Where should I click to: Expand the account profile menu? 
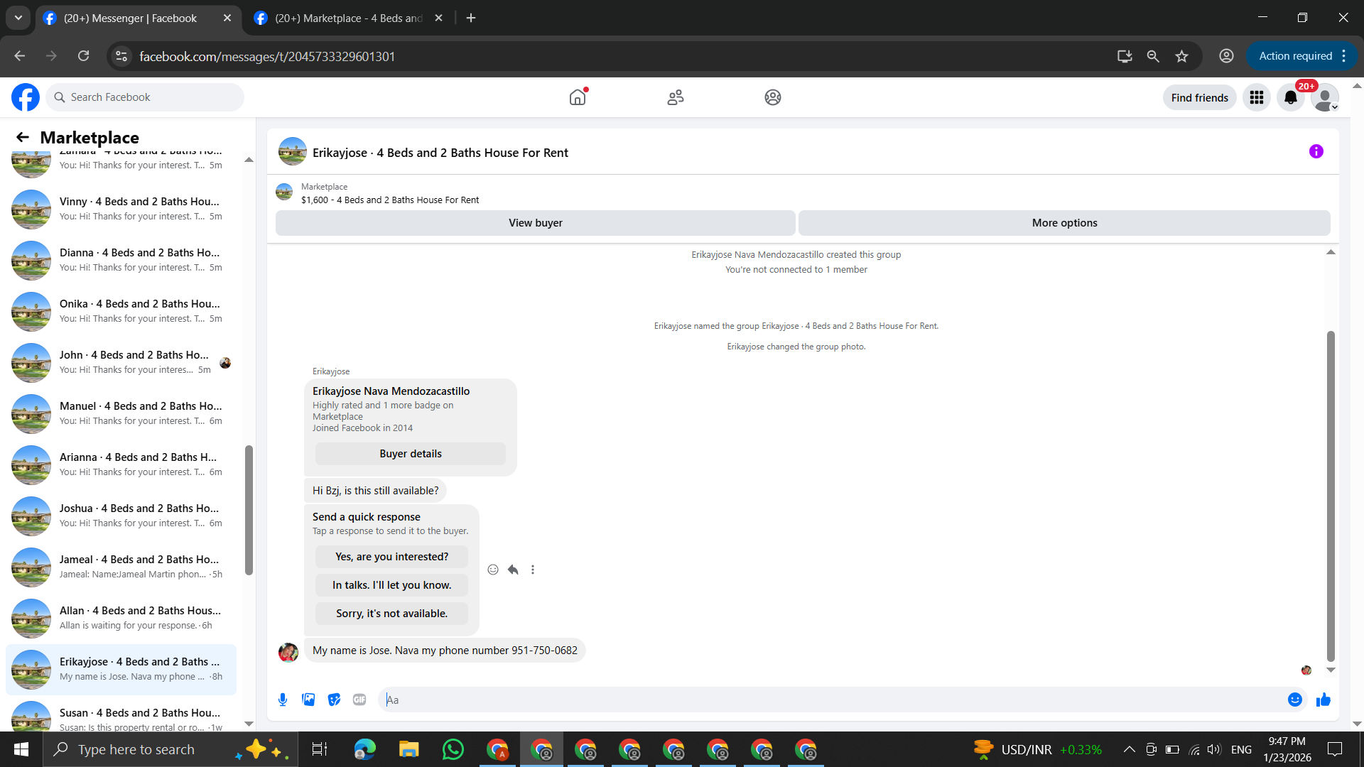[1325, 97]
